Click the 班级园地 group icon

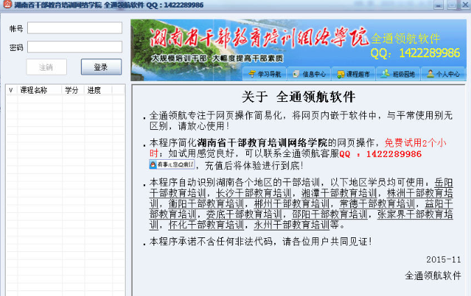click(x=384, y=73)
